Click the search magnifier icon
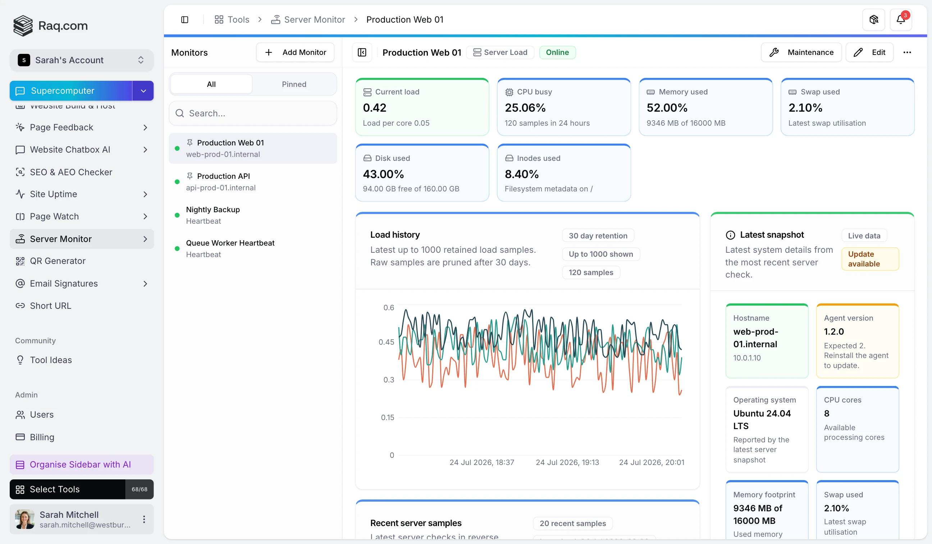The height and width of the screenshot is (544, 932). [x=180, y=113]
